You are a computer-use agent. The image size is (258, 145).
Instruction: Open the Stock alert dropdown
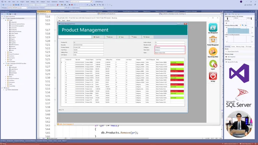click(170, 50)
